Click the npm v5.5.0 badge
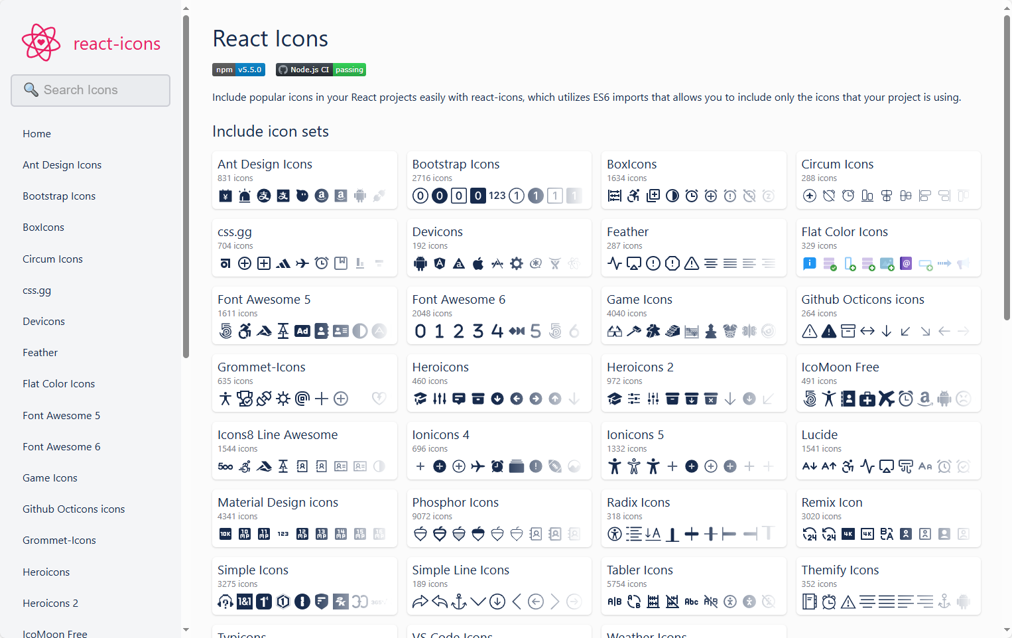Viewport: 1012px width, 638px height. point(239,70)
